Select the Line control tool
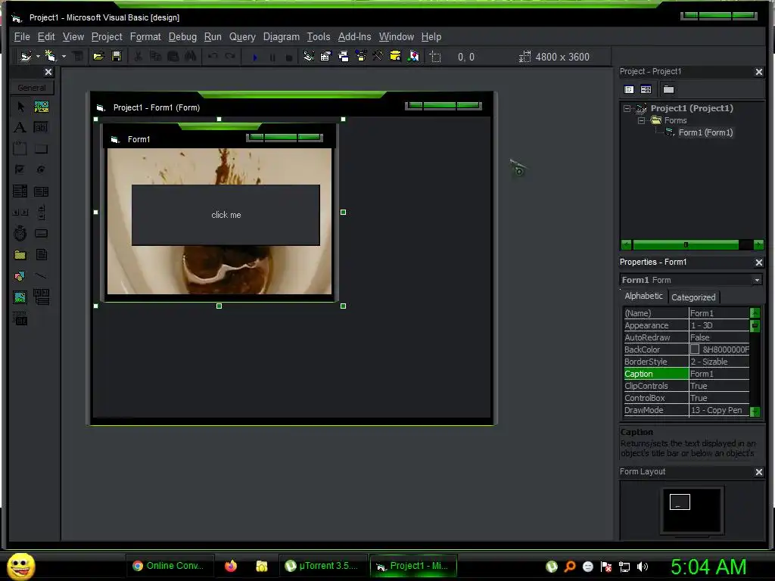775x581 pixels. 41,275
